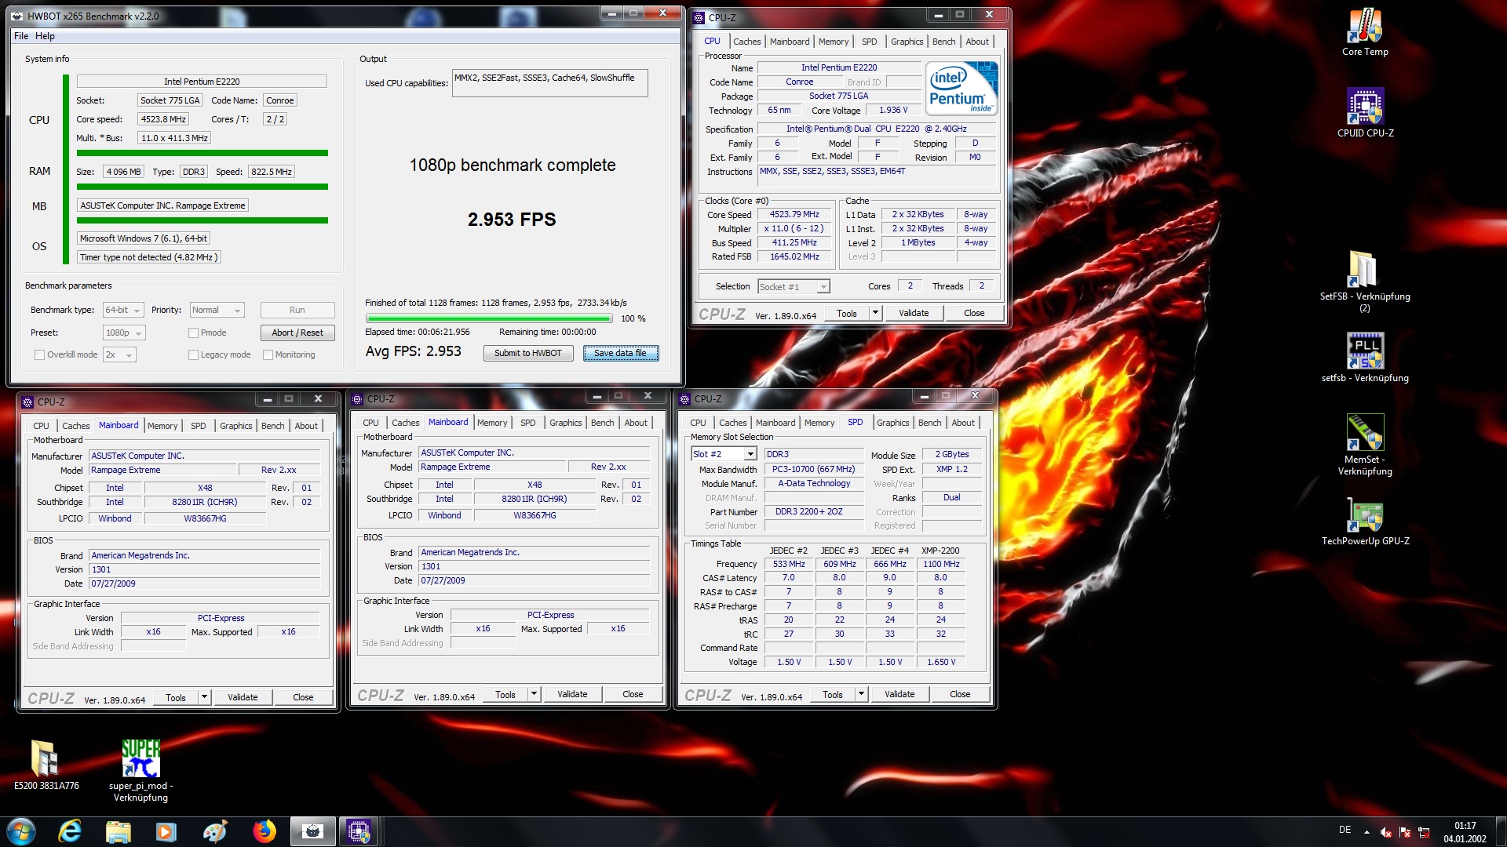The height and width of the screenshot is (847, 1507).
Task: Open the MemSet shortcut on the desktop
Action: tap(1365, 432)
